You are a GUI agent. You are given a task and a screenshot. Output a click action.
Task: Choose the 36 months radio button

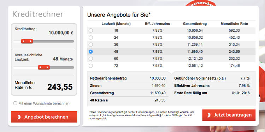91,45
